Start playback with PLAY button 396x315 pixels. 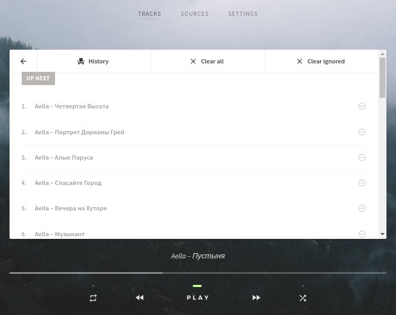pos(198,298)
